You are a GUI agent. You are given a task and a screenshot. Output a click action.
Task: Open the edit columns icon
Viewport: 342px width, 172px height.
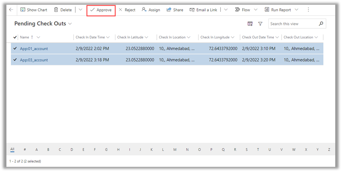coord(250,24)
